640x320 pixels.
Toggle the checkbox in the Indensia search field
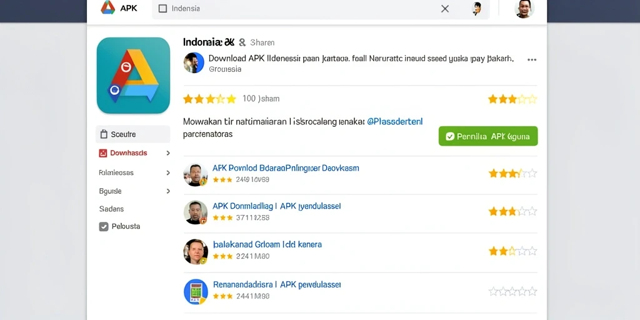point(162,9)
